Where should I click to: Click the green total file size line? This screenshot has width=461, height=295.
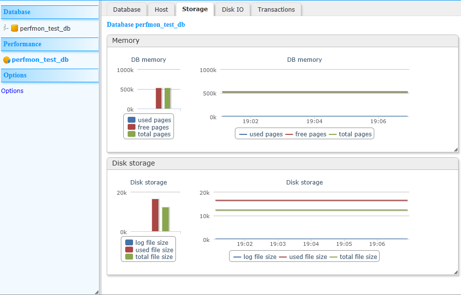click(311, 210)
